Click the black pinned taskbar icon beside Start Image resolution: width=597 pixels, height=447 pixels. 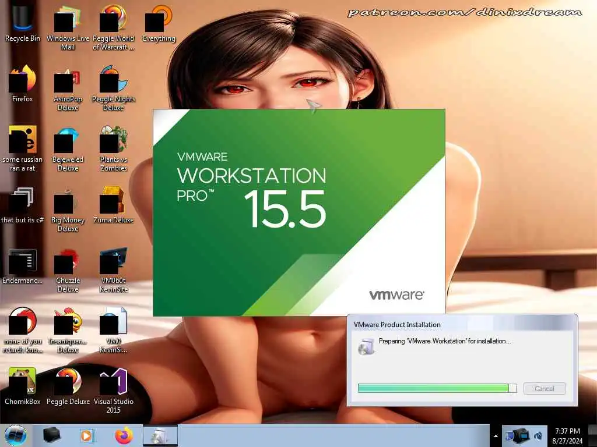(51, 435)
